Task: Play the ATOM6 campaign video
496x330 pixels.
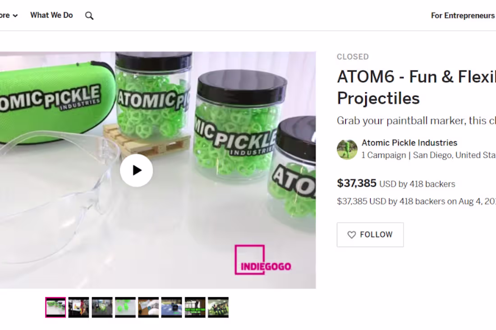Action: (136, 170)
